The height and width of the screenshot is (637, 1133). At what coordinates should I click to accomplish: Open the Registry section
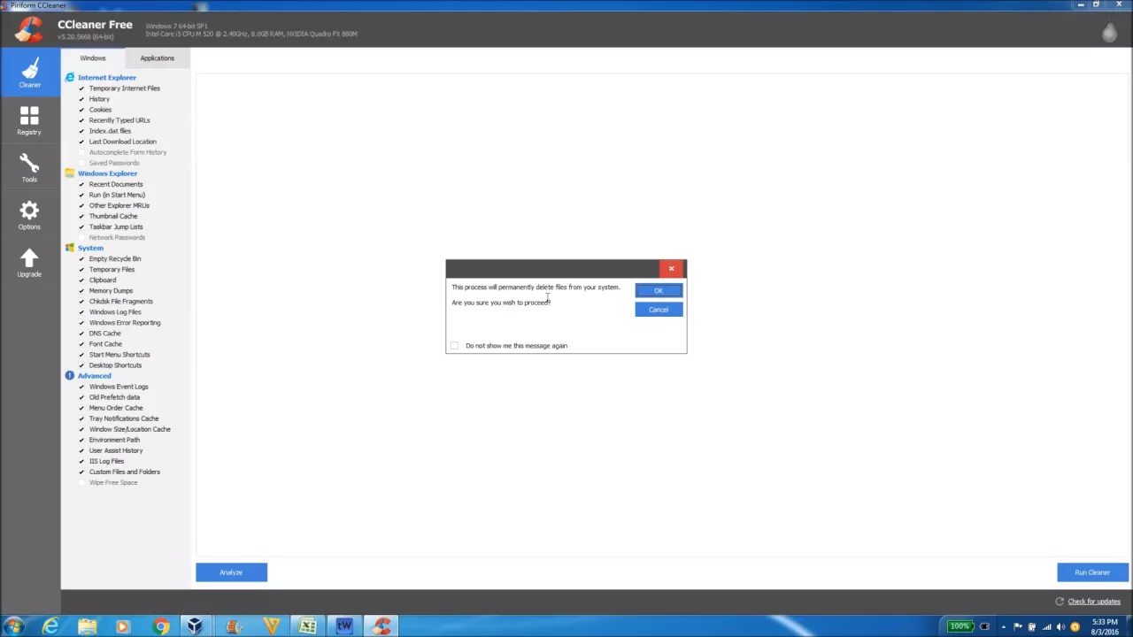pos(29,121)
